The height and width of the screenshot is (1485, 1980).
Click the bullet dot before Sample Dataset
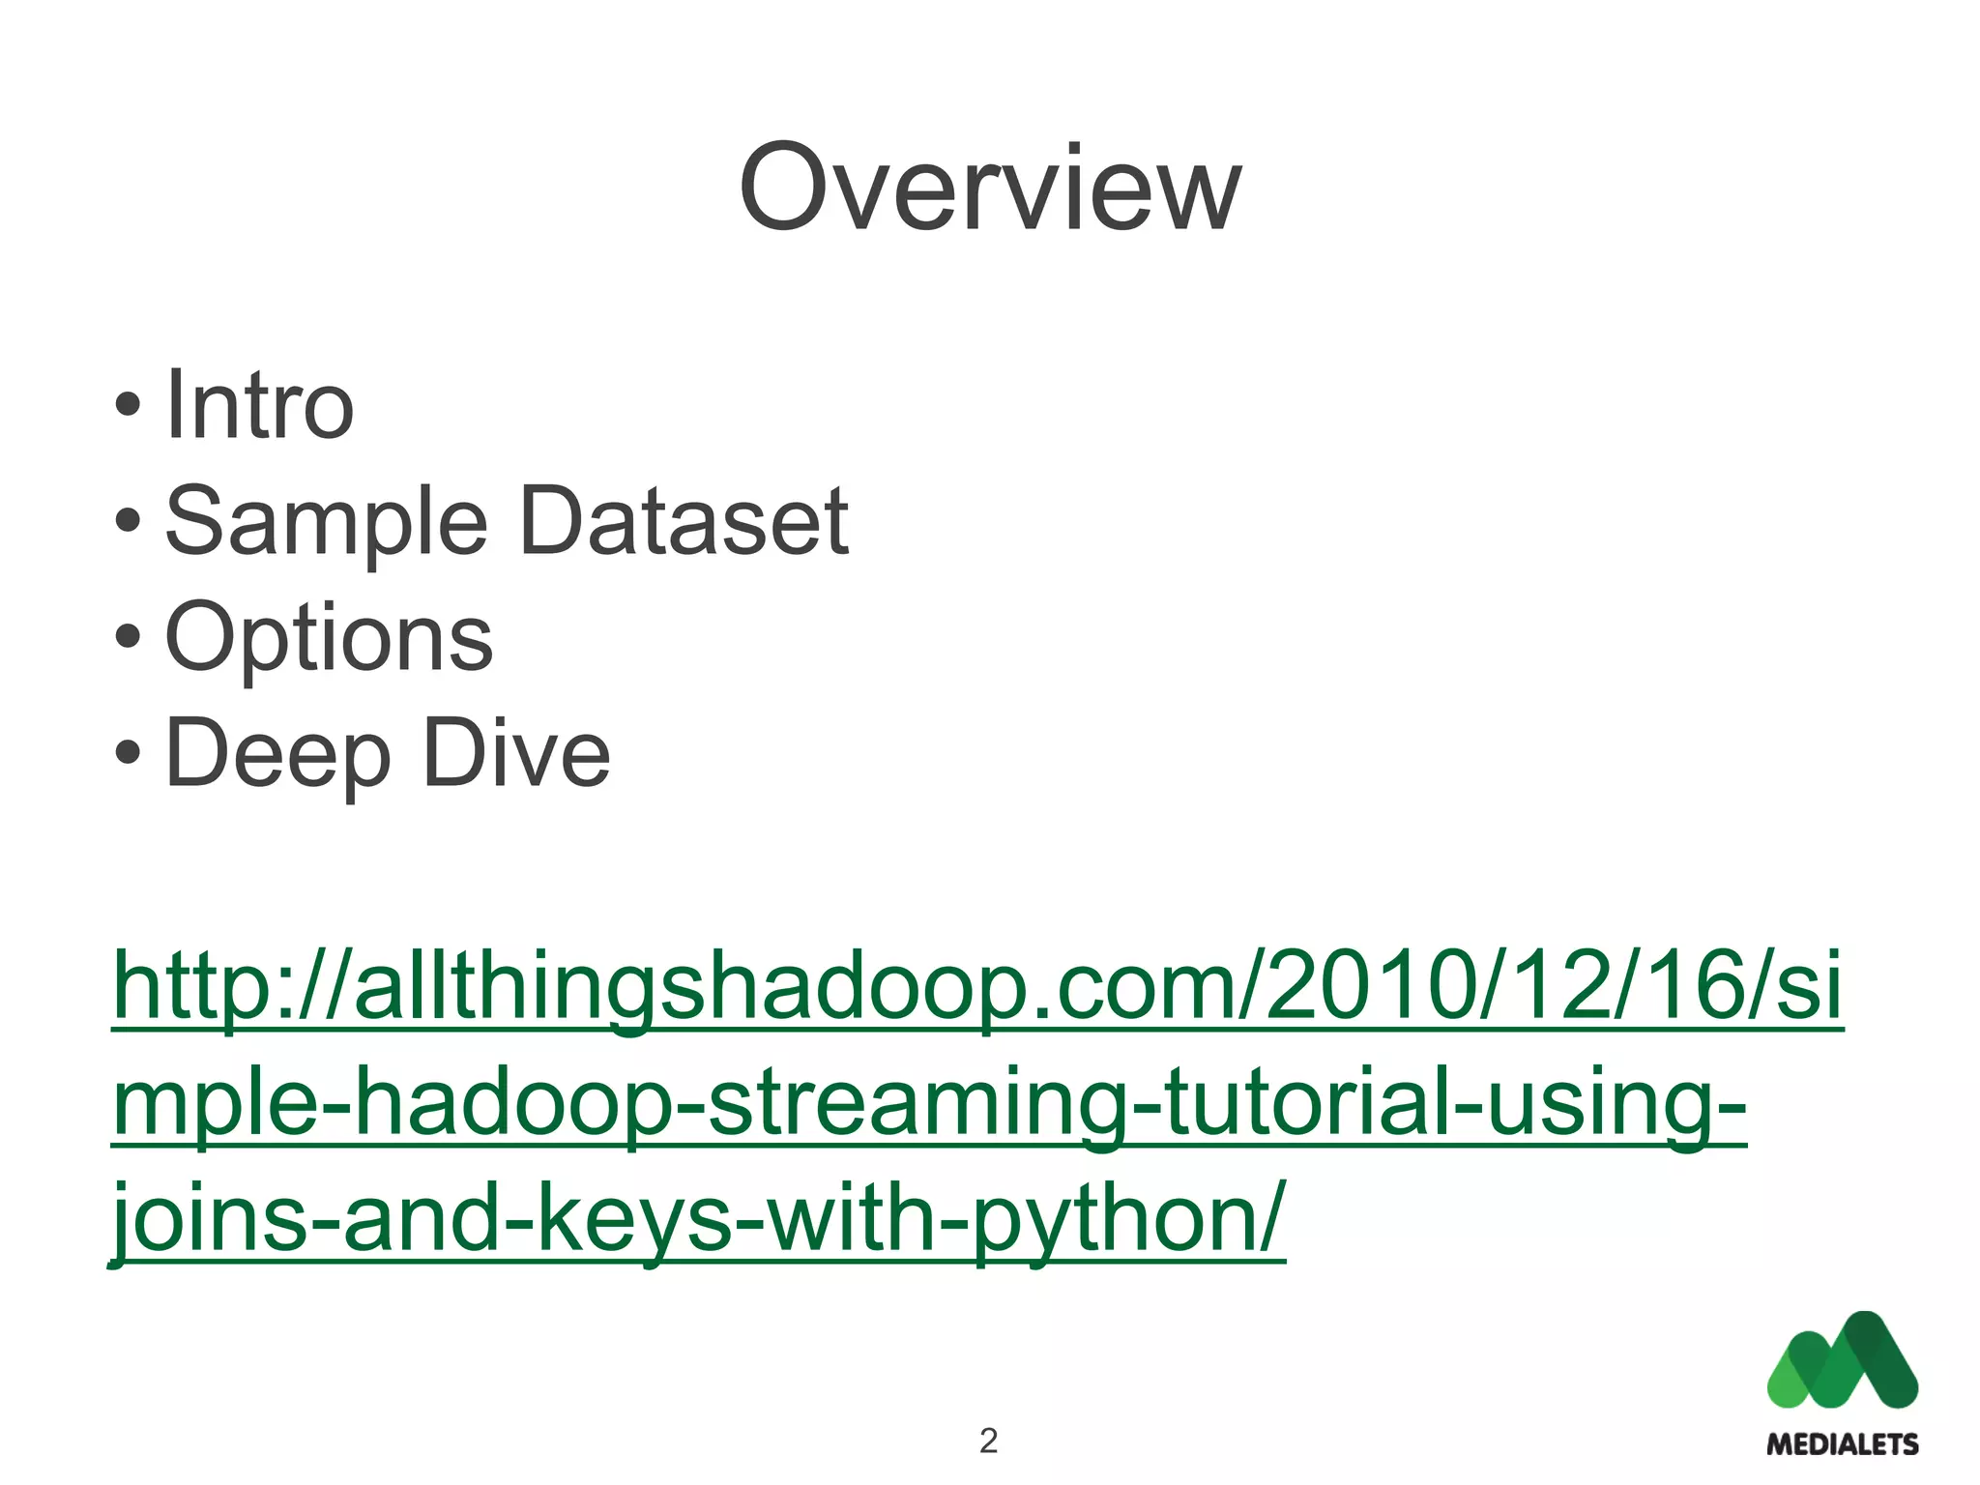(x=128, y=521)
